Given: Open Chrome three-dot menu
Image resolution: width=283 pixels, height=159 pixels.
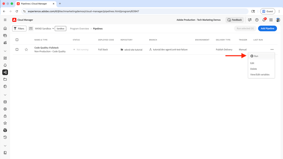Looking at the screenshot, I should point(279,11).
